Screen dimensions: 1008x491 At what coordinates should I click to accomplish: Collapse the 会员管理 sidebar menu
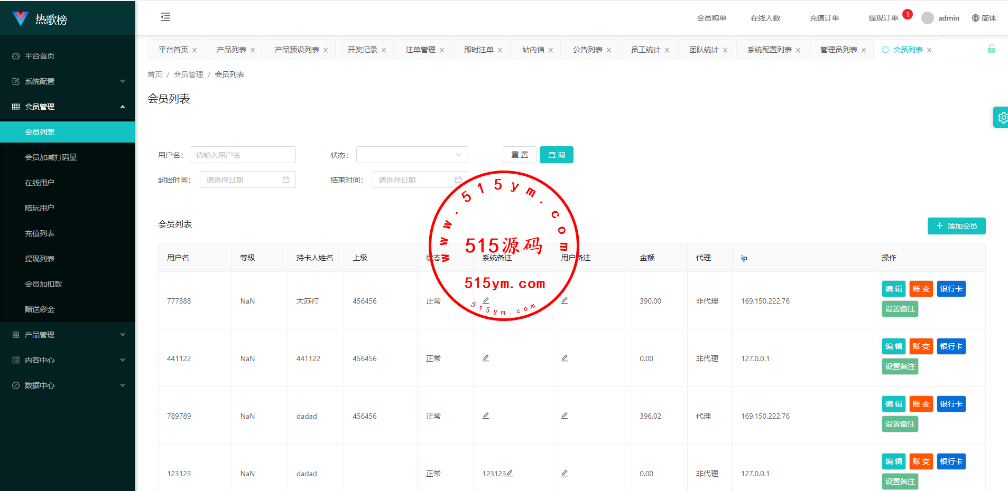(68, 107)
